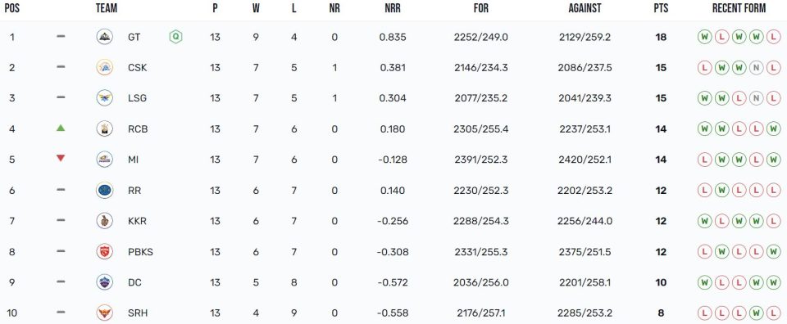787x324 pixels.
Task: Click the MI team logo
Action: click(x=105, y=160)
